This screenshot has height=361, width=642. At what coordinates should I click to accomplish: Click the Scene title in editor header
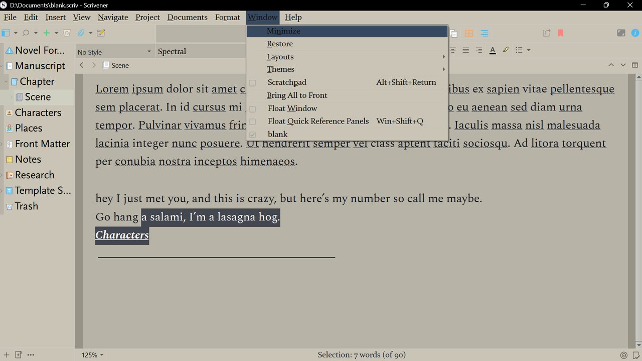(120, 65)
